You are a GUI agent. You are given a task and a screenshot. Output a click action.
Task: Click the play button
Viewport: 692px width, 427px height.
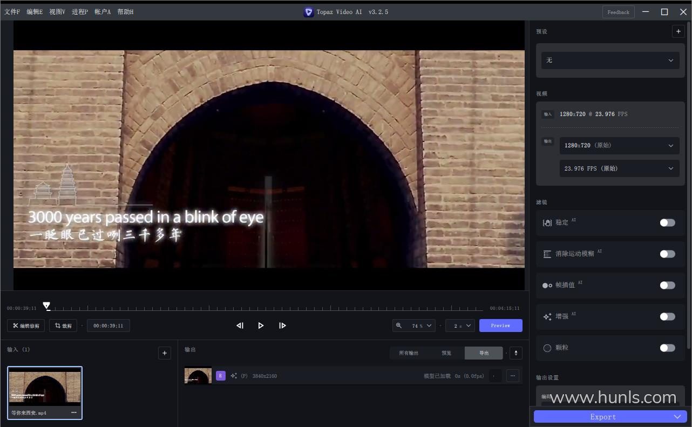261,326
